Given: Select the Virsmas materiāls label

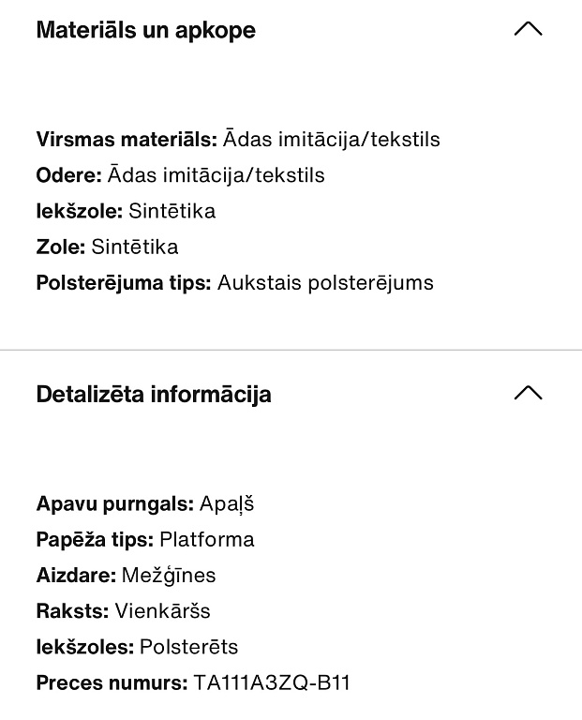Looking at the screenshot, I should pyautogui.click(x=127, y=139).
